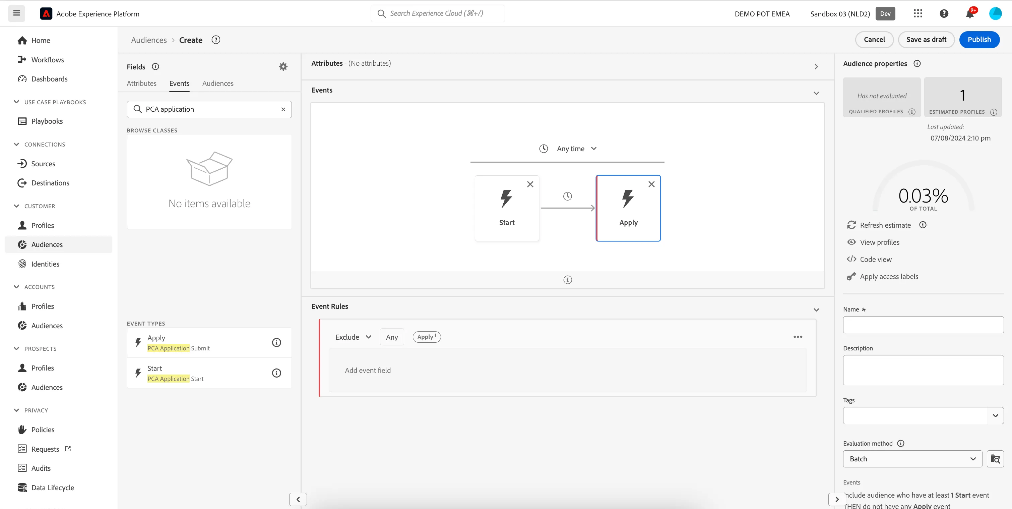This screenshot has width=1012, height=509.
Task: Expand the Attributes section chevron
Action: point(816,66)
